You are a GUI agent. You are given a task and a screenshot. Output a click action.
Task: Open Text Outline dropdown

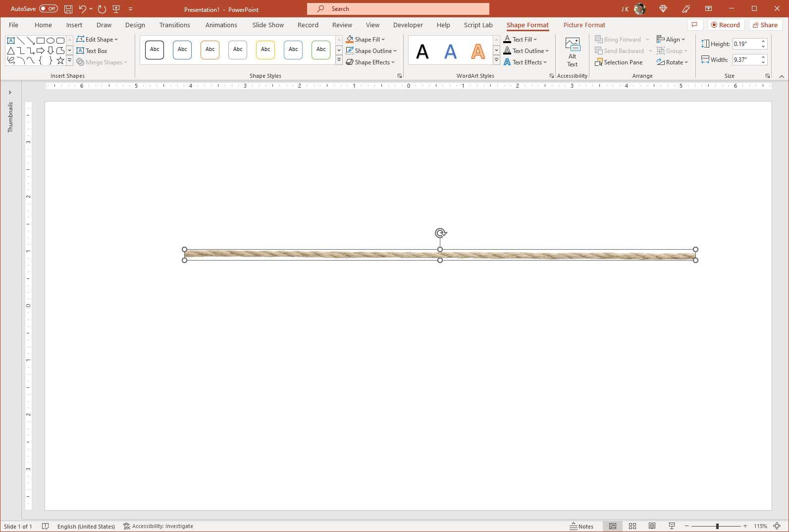[x=526, y=51]
